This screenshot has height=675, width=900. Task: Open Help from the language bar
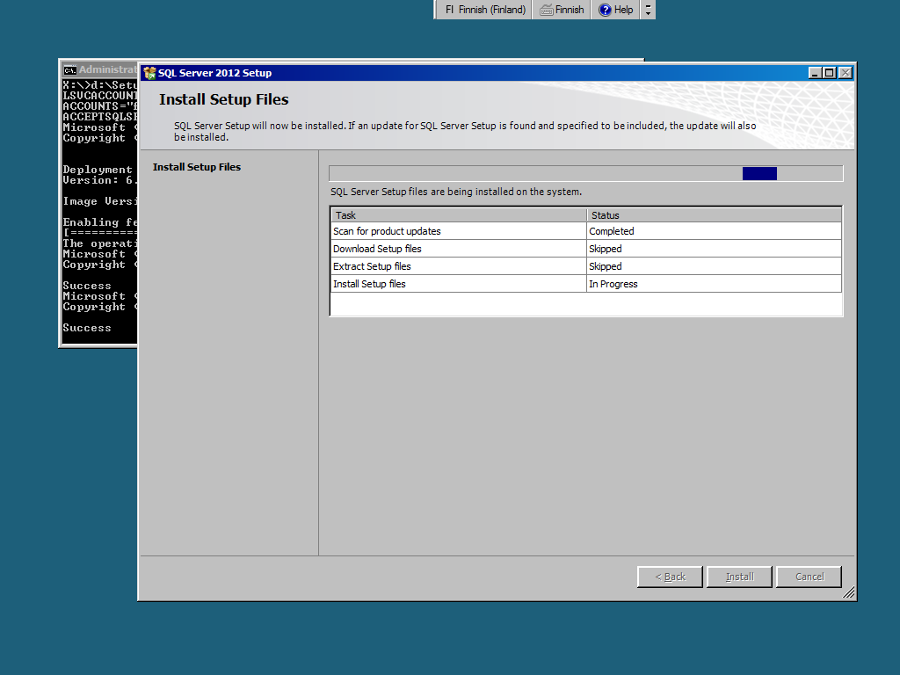615,10
